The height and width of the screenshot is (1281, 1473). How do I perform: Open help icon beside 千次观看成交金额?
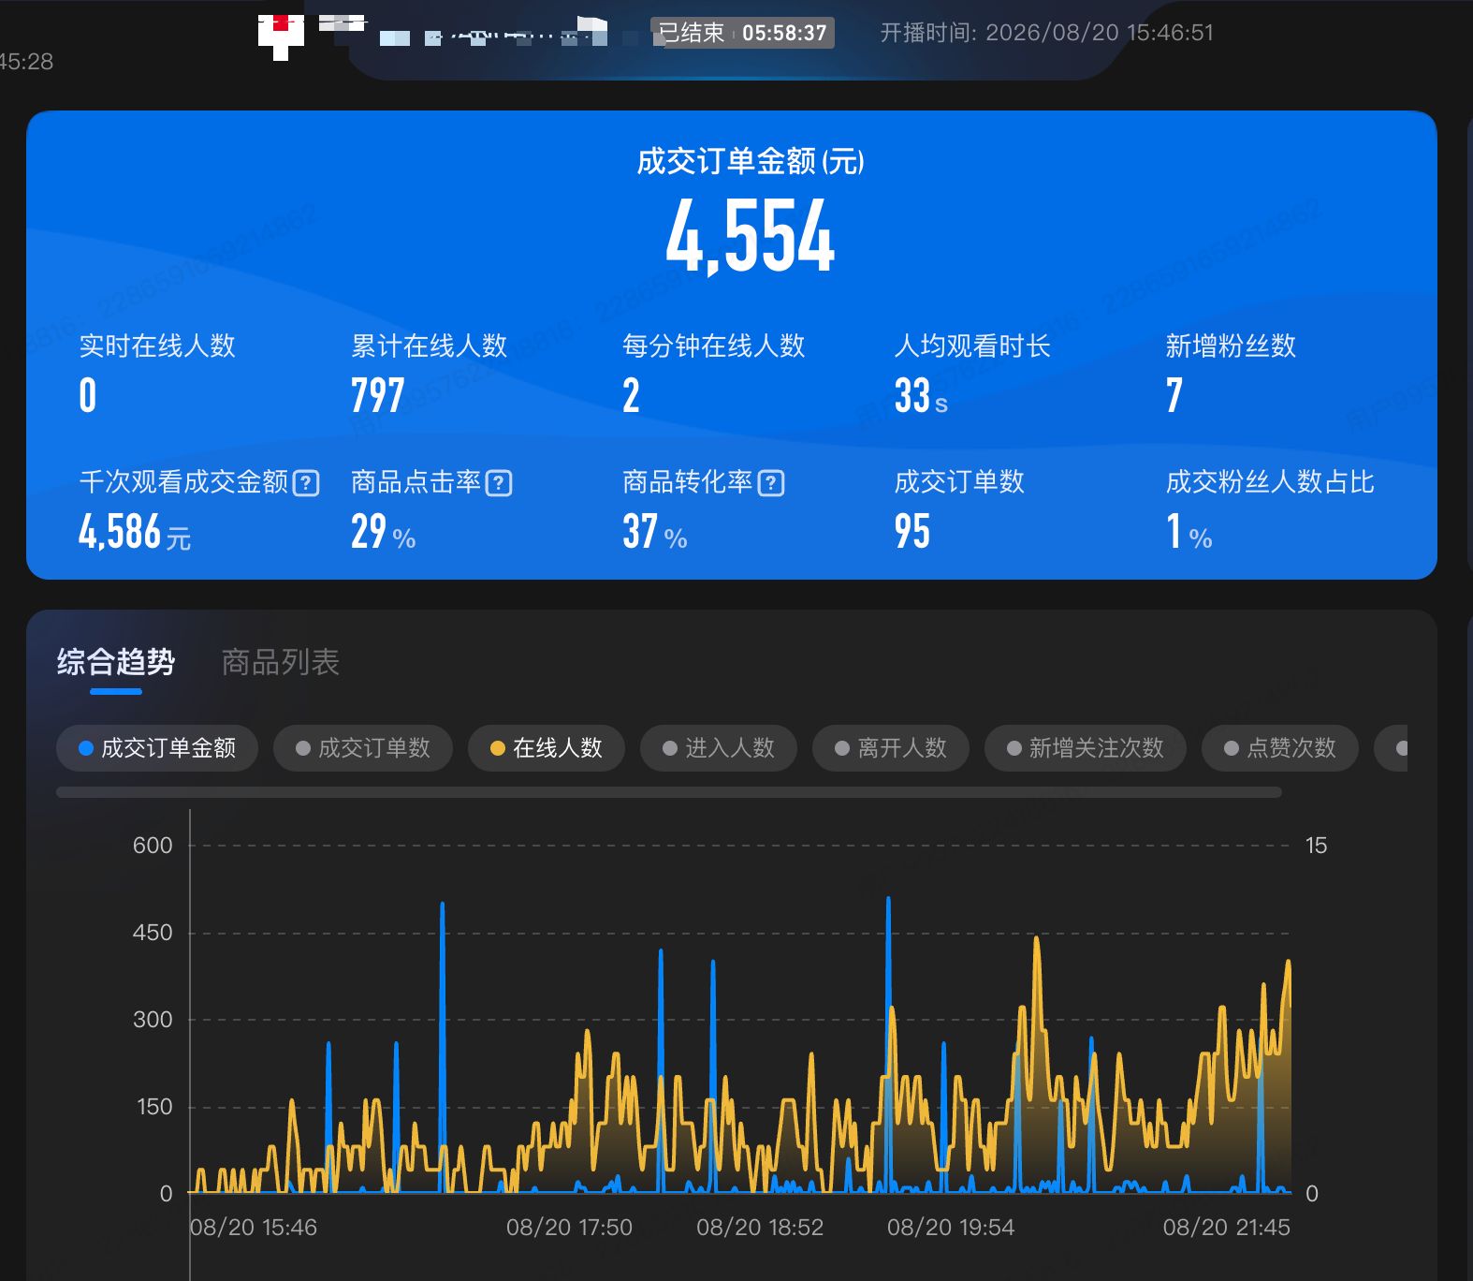[306, 483]
